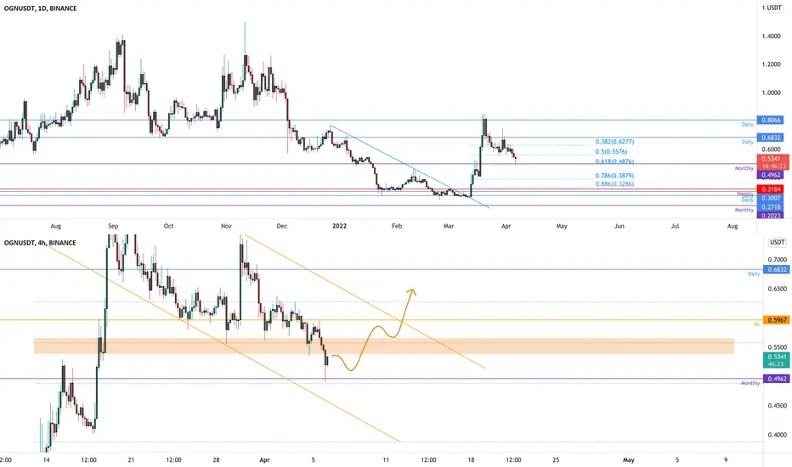Select the 0.8066 daily level price tag
This screenshot has width=792, height=467.
coord(770,121)
